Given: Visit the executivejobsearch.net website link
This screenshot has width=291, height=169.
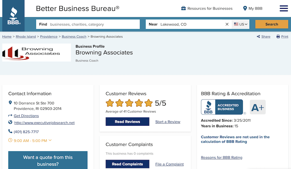Looking at the screenshot, I should coord(44,122).
